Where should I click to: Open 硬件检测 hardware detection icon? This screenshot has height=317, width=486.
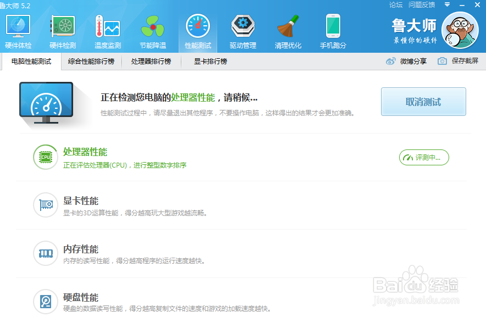[63, 26]
